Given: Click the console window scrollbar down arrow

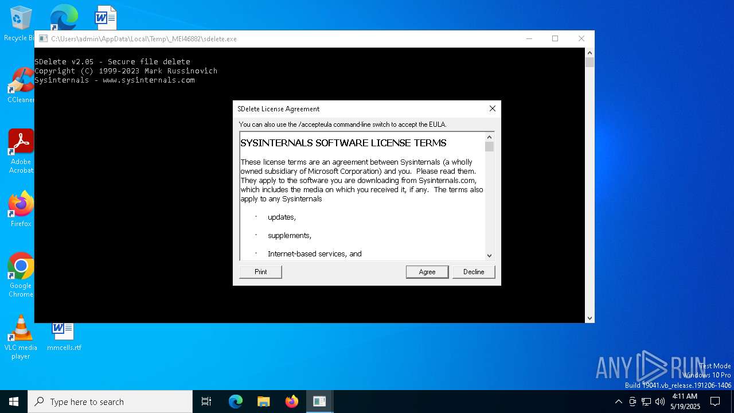Looking at the screenshot, I should (x=589, y=318).
